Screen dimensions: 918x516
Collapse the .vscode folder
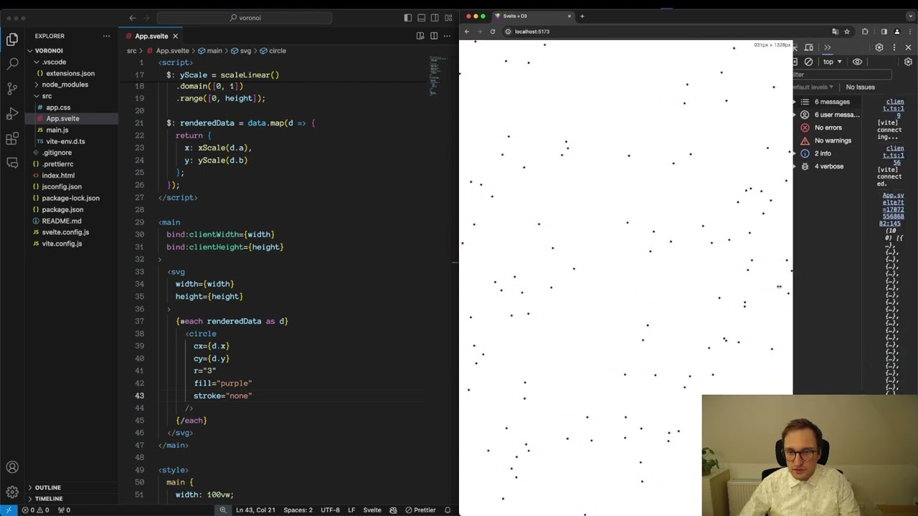(54, 62)
